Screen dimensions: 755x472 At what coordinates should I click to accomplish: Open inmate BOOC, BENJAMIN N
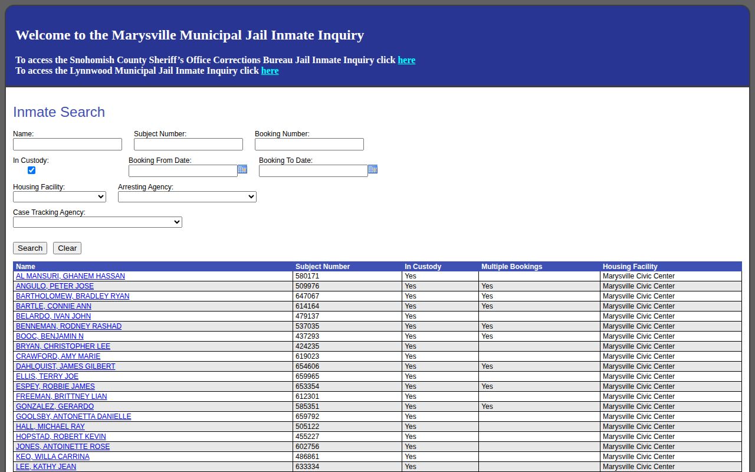[x=50, y=336]
